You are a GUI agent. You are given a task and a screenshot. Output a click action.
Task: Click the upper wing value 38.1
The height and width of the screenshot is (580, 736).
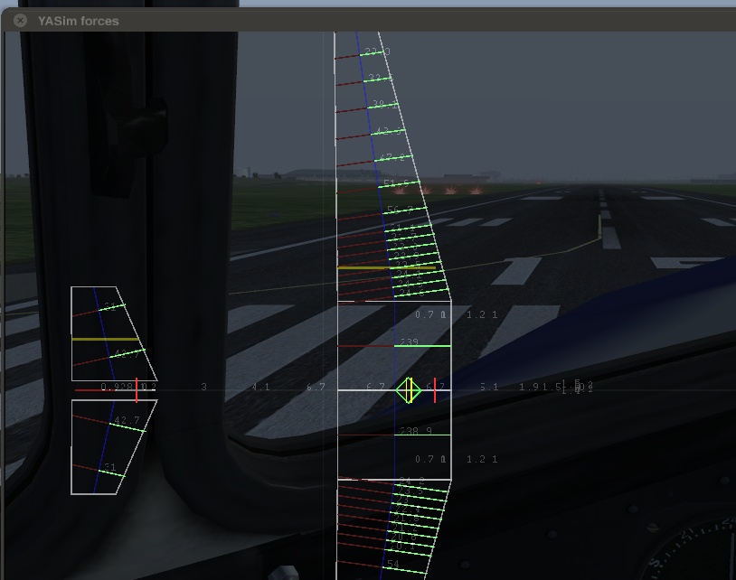[385, 104]
